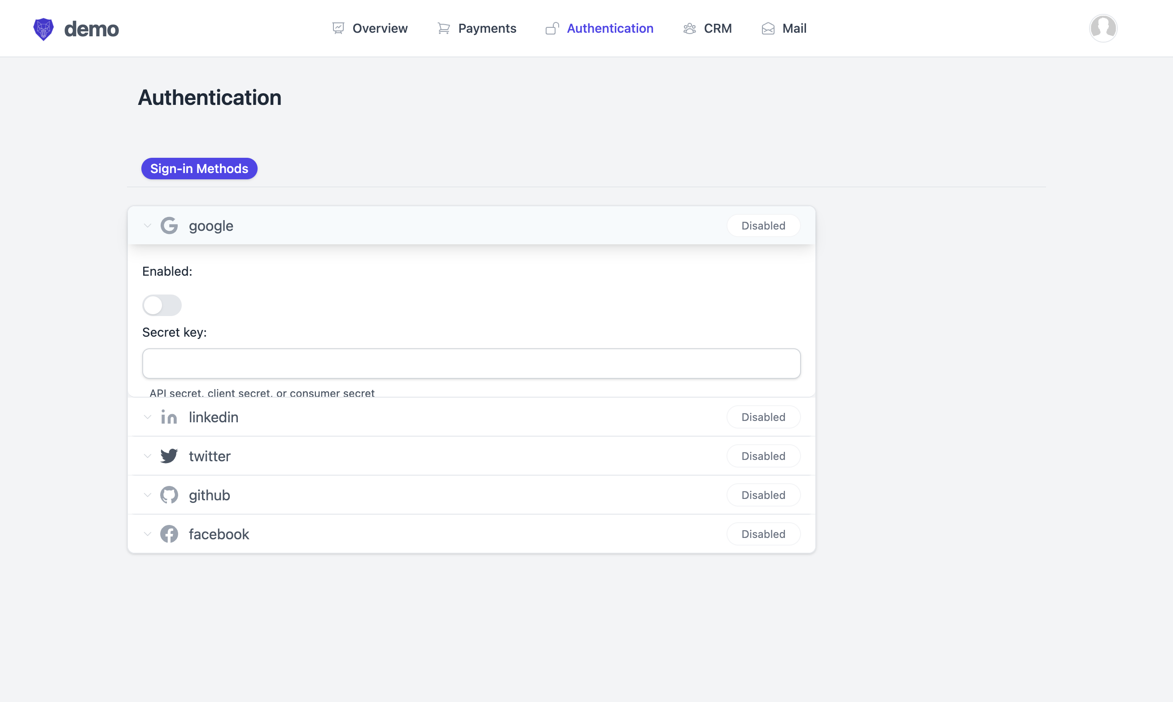The image size is (1173, 702).
Task: Select the Authentication nav item
Action: tap(600, 28)
